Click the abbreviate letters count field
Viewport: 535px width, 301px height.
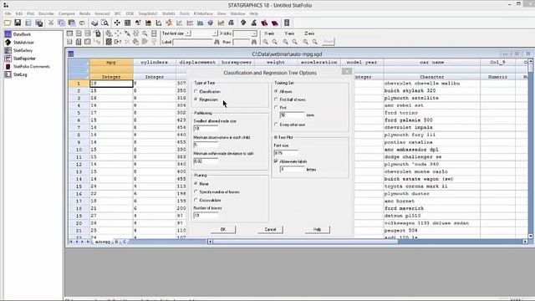click(x=292, y=169)
